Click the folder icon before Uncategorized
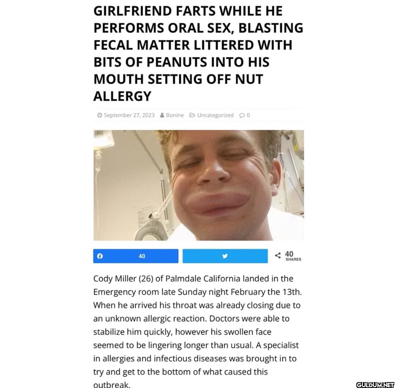This screenshot has width=396, height=388. 192,115
